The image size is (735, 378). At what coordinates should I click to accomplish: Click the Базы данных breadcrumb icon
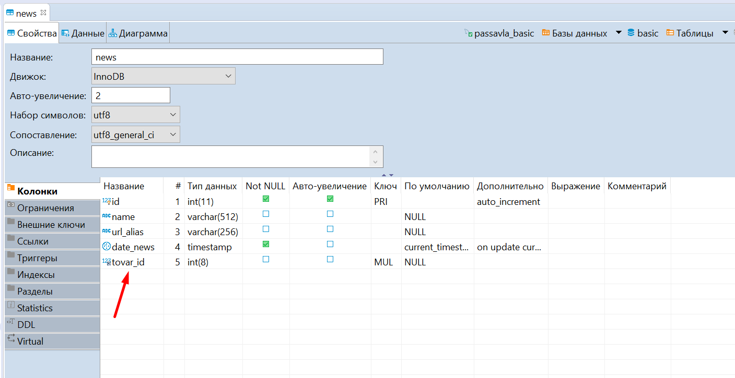(546, 33)
